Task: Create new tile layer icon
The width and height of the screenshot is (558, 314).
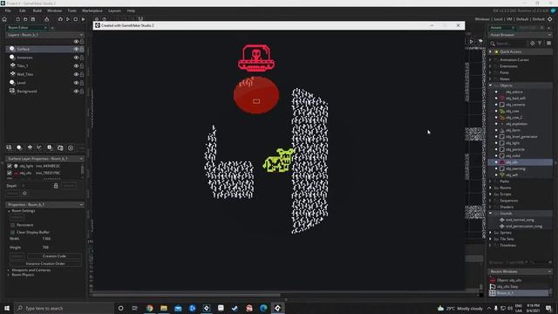Action: [x=30, y=147]
